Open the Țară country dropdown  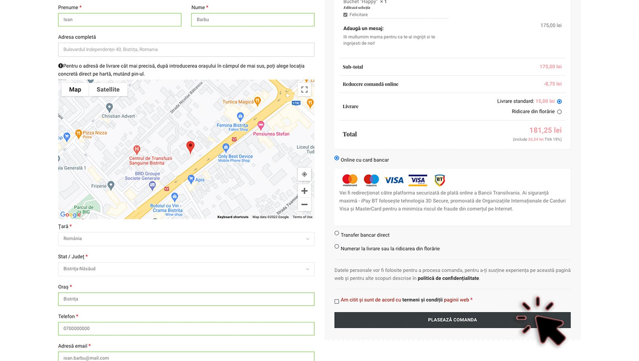186,239
